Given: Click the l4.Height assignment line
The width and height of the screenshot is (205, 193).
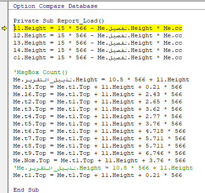Looking at the screenshot, I should pyautogui.click(x=98, y=50).
